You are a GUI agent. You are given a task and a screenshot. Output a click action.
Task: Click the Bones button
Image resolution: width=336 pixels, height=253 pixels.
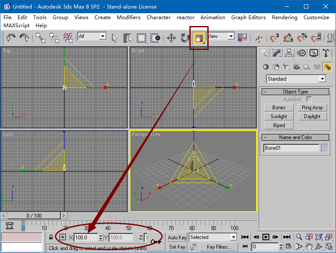[x=279, y=108]
